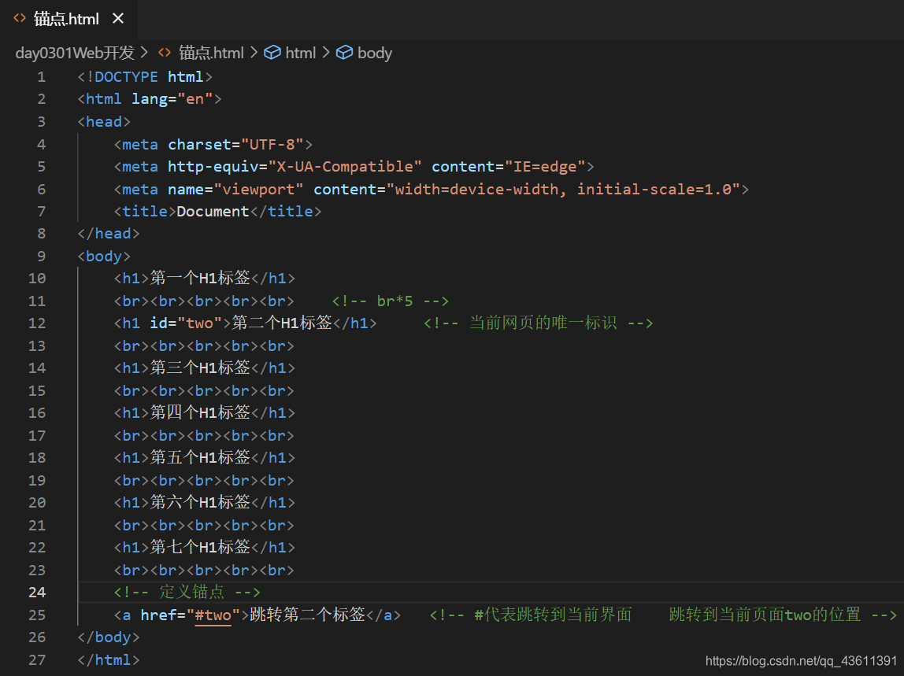The image size is (904, 676).
Task: Open day0301Web开发 breadcrumb folder
Action: point(74,53)
